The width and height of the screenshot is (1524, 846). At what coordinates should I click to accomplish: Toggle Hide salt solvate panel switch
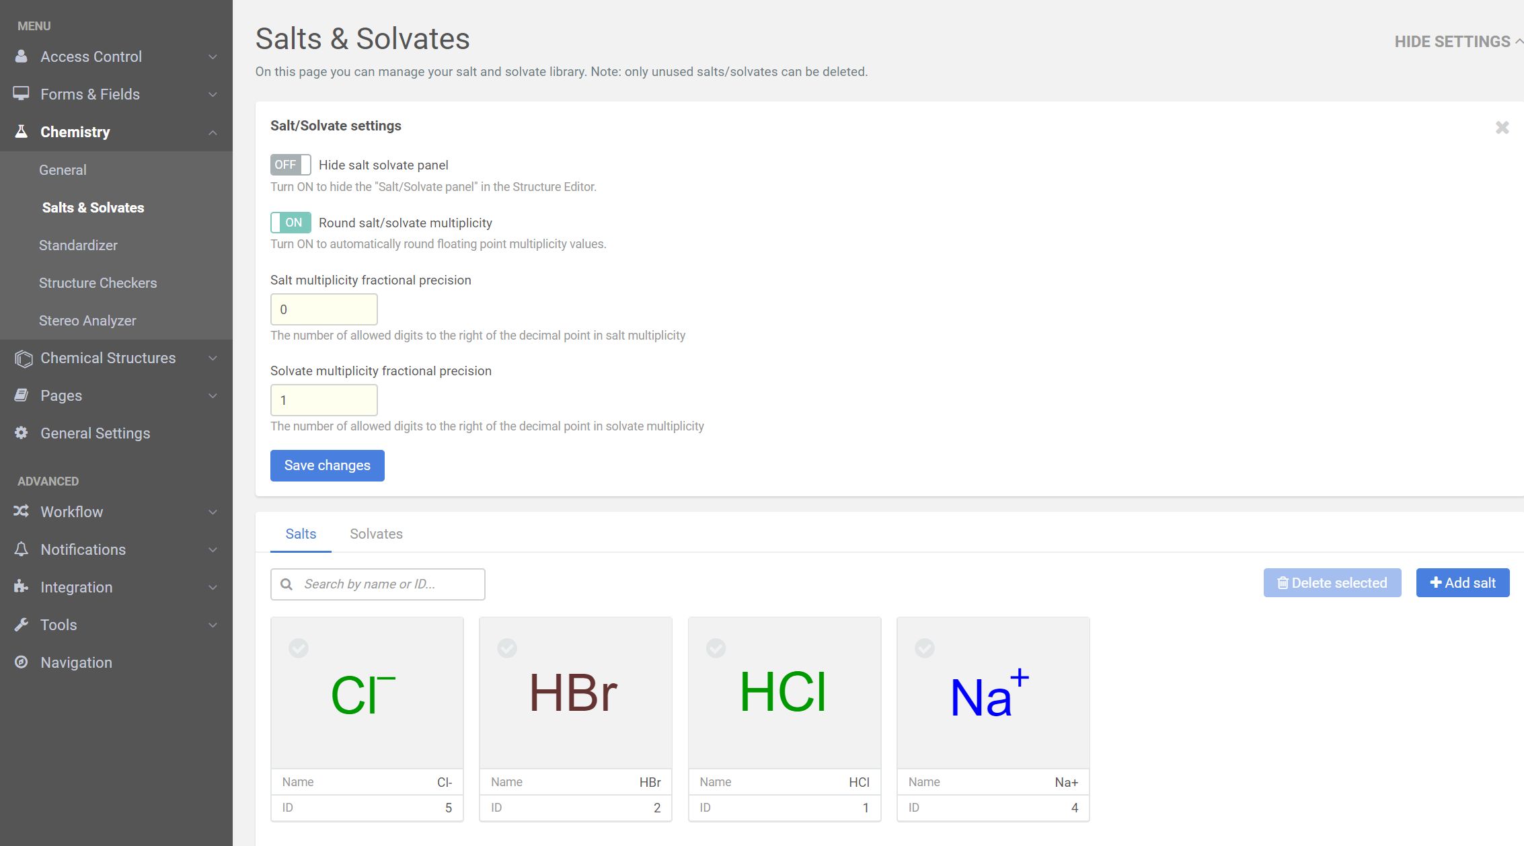coord(291,165)
